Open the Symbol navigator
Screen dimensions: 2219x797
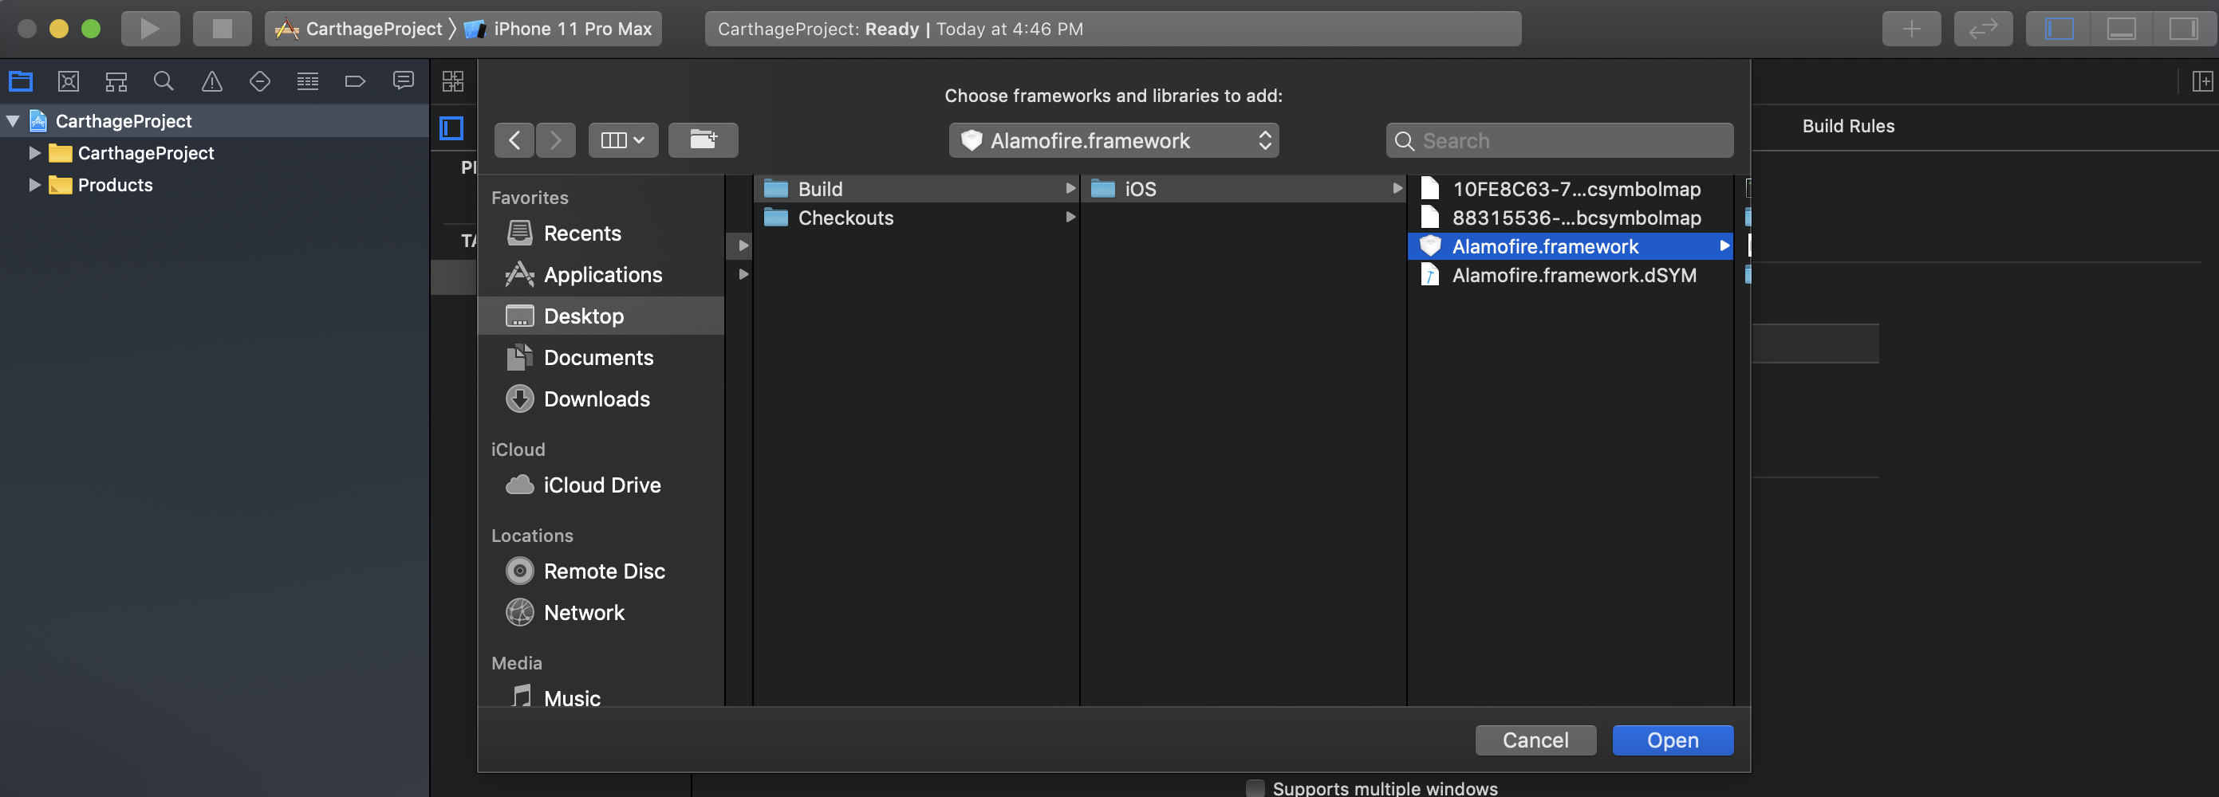[116, 82]
